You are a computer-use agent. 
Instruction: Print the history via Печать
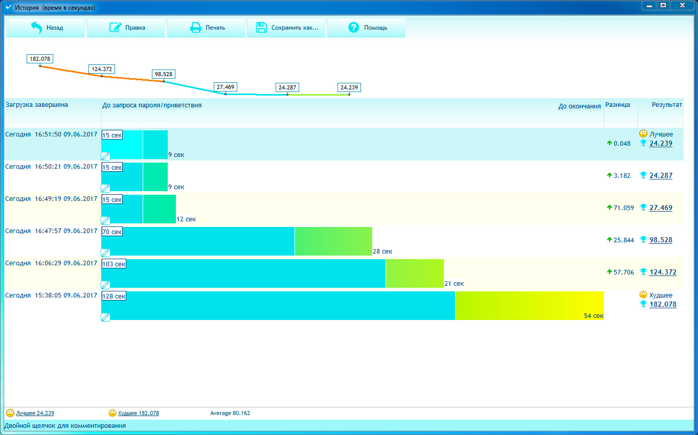[206, 28]
